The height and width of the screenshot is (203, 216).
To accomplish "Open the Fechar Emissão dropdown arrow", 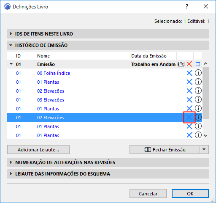I will tap(204, 149).
